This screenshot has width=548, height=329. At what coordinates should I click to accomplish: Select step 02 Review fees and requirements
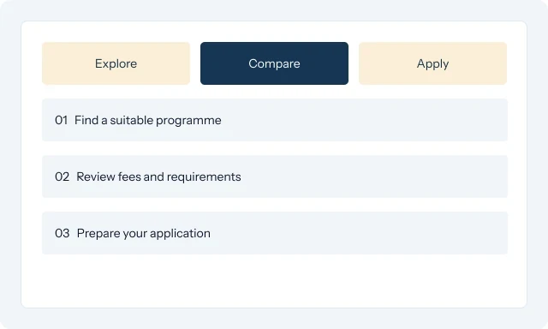tap(275, 176)
